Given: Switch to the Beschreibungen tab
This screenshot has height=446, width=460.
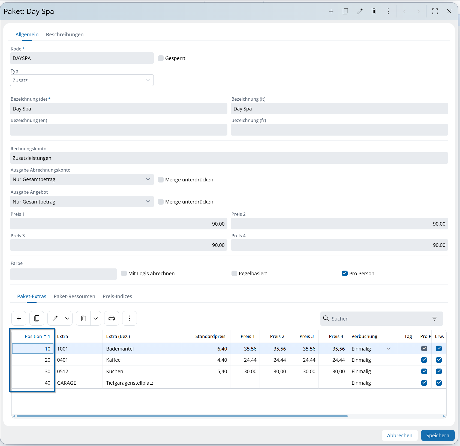Looking at the screenshot, I should tap(65, 35).
